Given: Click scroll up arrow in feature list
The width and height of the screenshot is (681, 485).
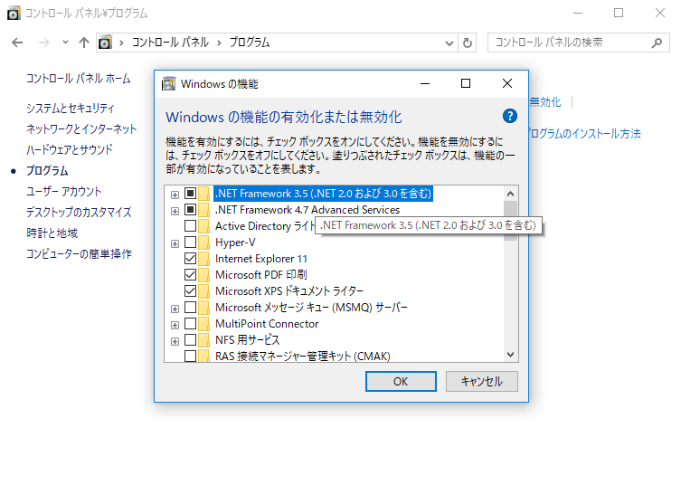Looking at the screenshot, I should [x=510, y=194].
